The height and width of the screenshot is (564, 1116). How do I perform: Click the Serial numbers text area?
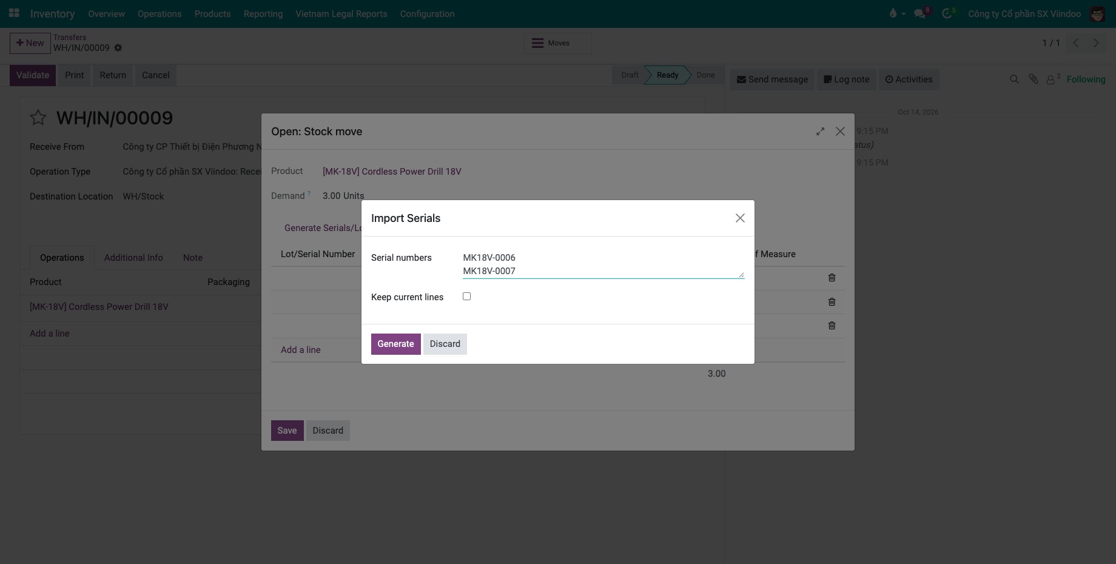(x=603, y=264)
